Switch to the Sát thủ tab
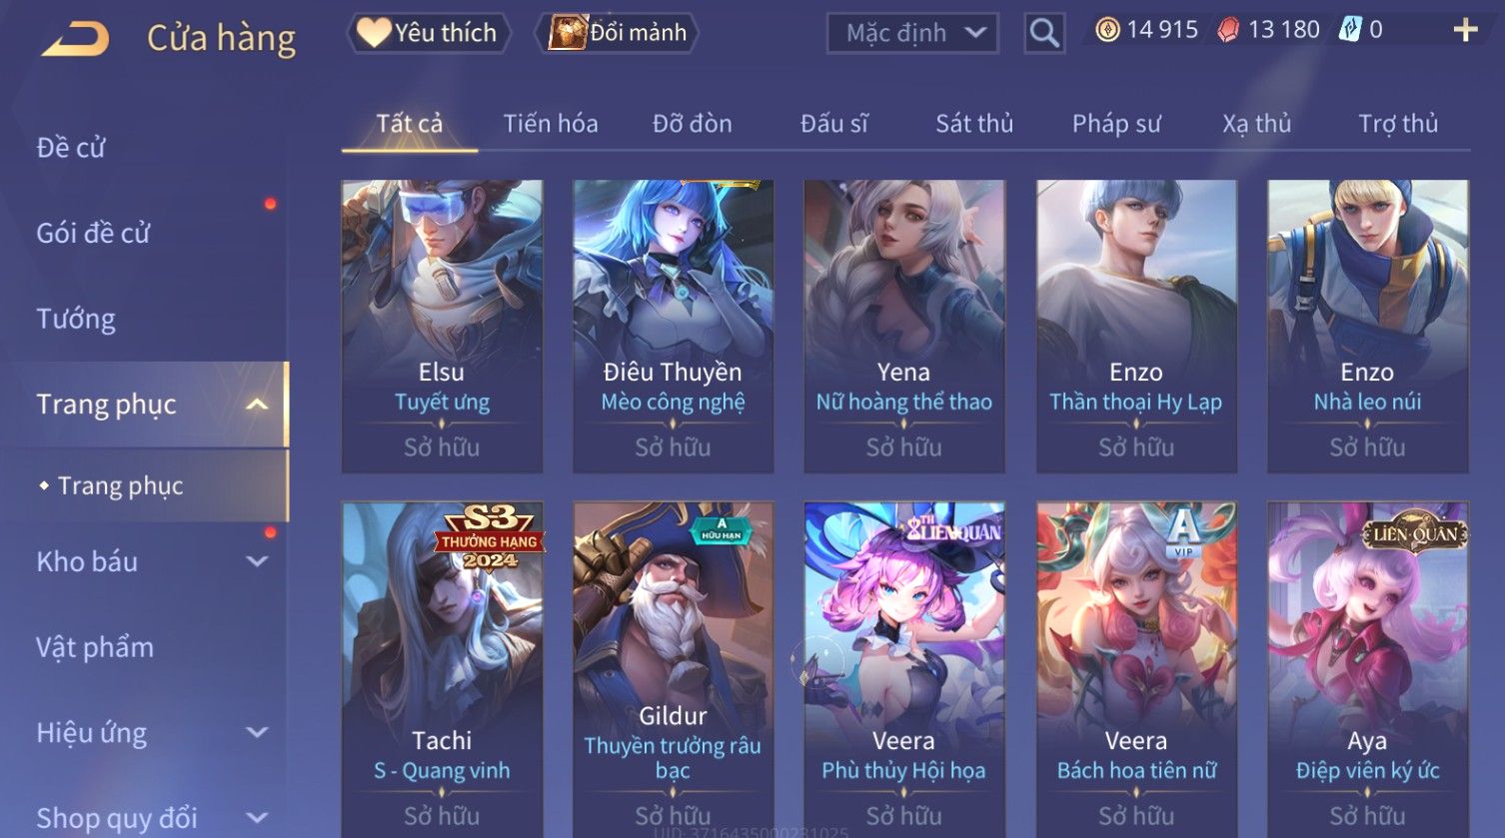Viewport: 1505px width, 838px height. (x=974, y=124)
